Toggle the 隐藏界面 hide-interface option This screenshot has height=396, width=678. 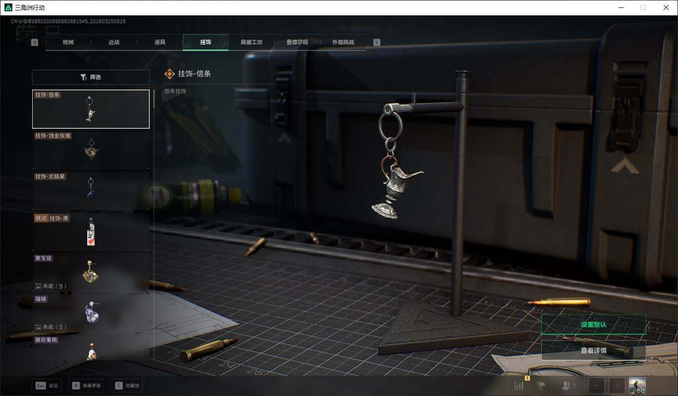pyautogui.click(x=86, y=386)
